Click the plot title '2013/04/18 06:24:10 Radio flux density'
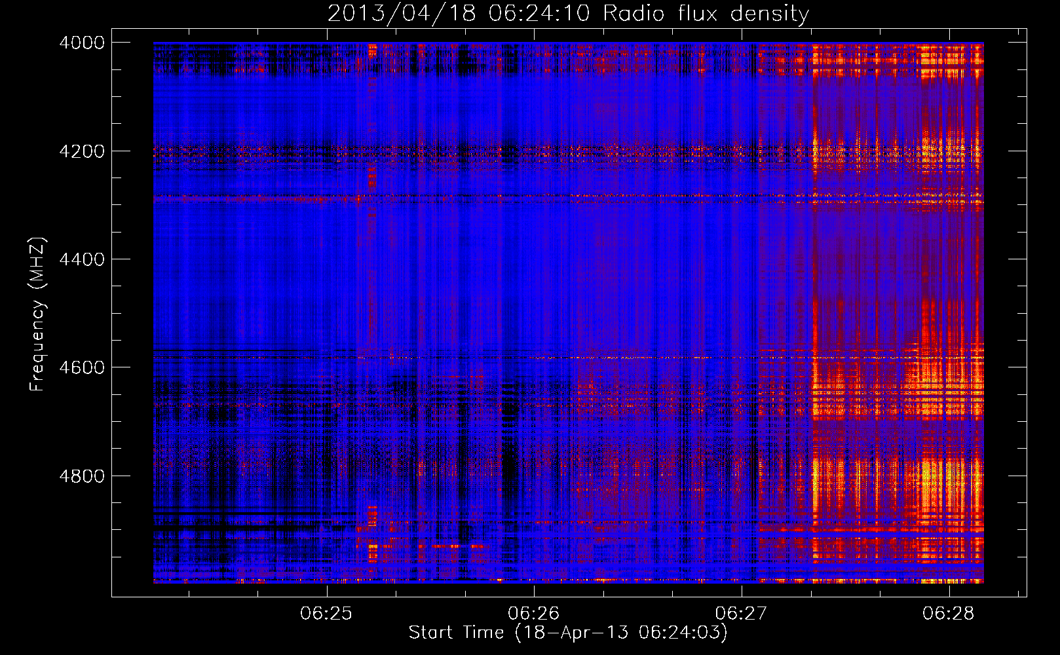The width and height of the screenshot is (1060, 655). 568,14
